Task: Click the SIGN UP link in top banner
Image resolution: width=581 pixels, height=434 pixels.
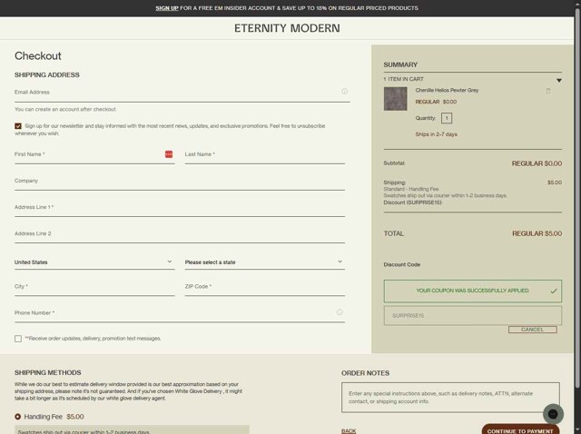Action: tap(167, 8)
